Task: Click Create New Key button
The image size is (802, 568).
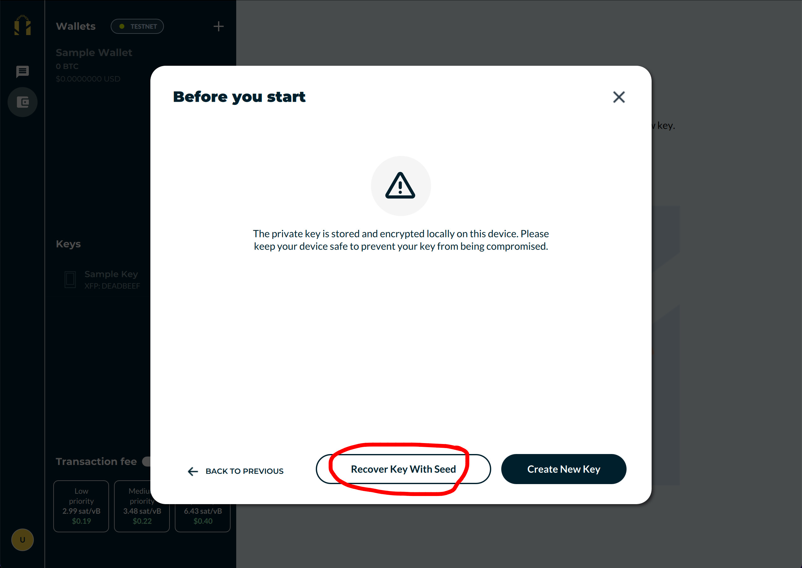Action: [563, 469]
